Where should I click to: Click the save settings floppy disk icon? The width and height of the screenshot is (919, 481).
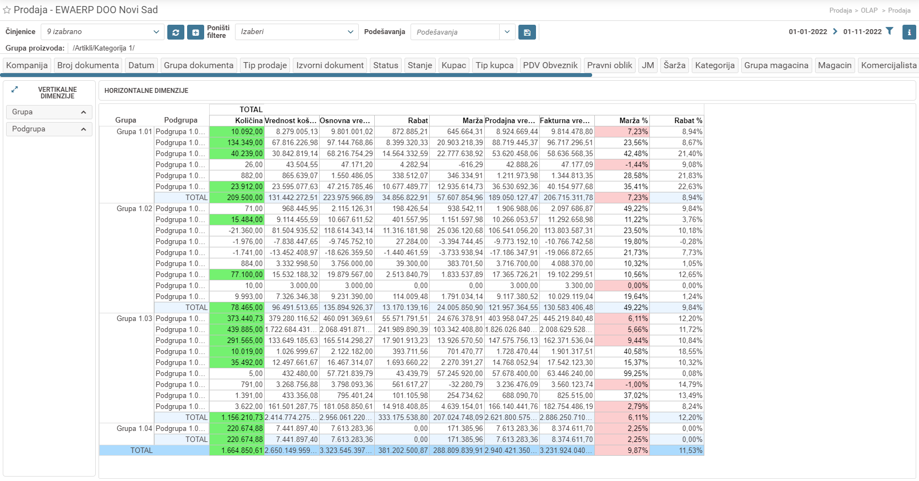click(527, 32)
